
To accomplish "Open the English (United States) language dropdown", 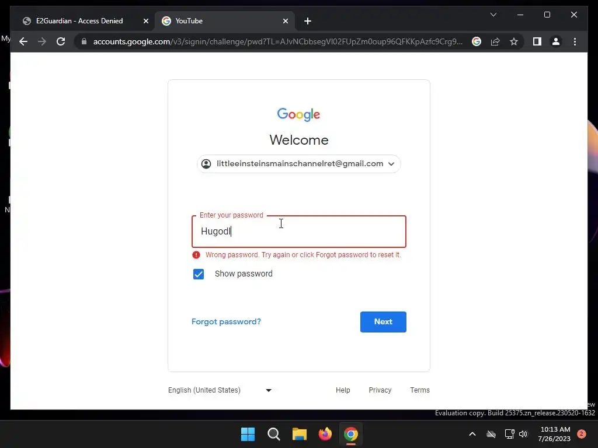I will 220,390.
